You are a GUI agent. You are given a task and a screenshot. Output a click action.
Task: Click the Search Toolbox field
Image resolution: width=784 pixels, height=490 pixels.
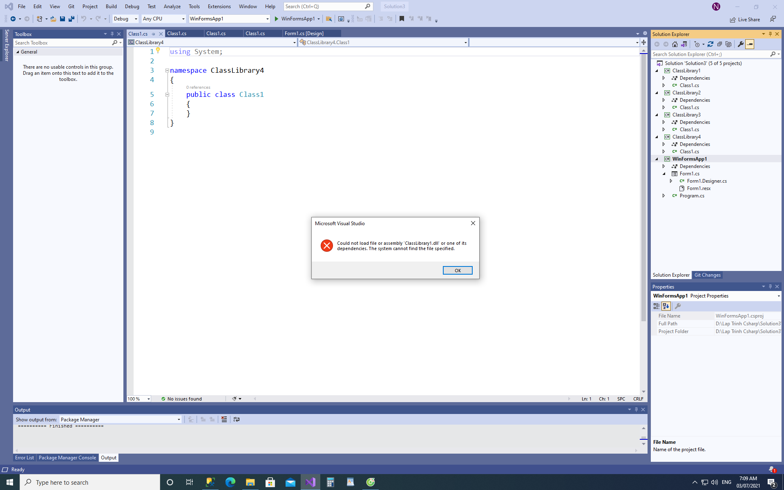click(x=63, y=43)
